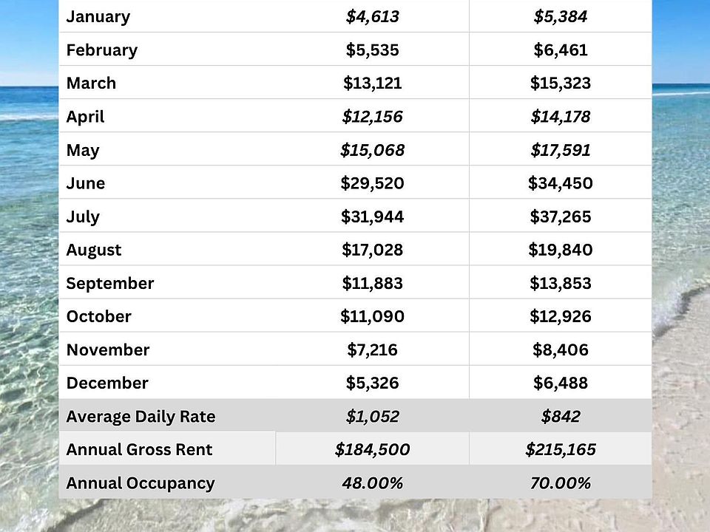Click the $11,090 October cell
This screenshot has height=532, width=710.
[x=372, y=316]
